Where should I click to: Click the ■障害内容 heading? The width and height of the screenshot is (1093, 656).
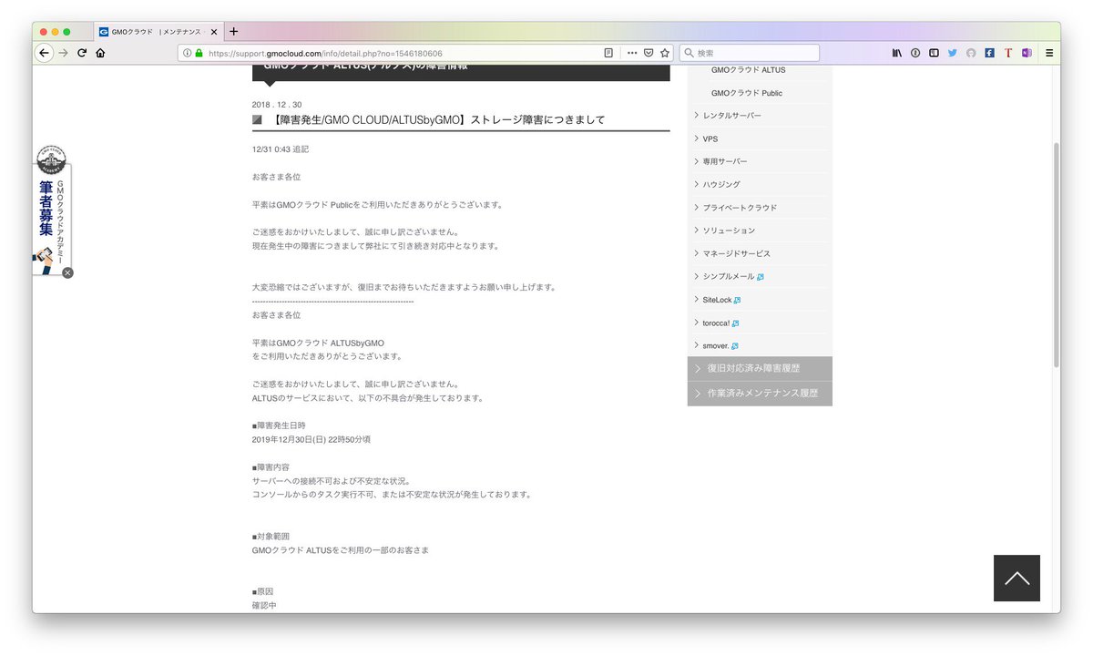coord(271,466)
